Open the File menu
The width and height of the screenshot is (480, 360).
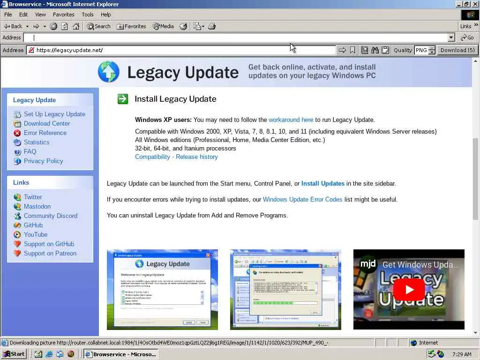8,15
